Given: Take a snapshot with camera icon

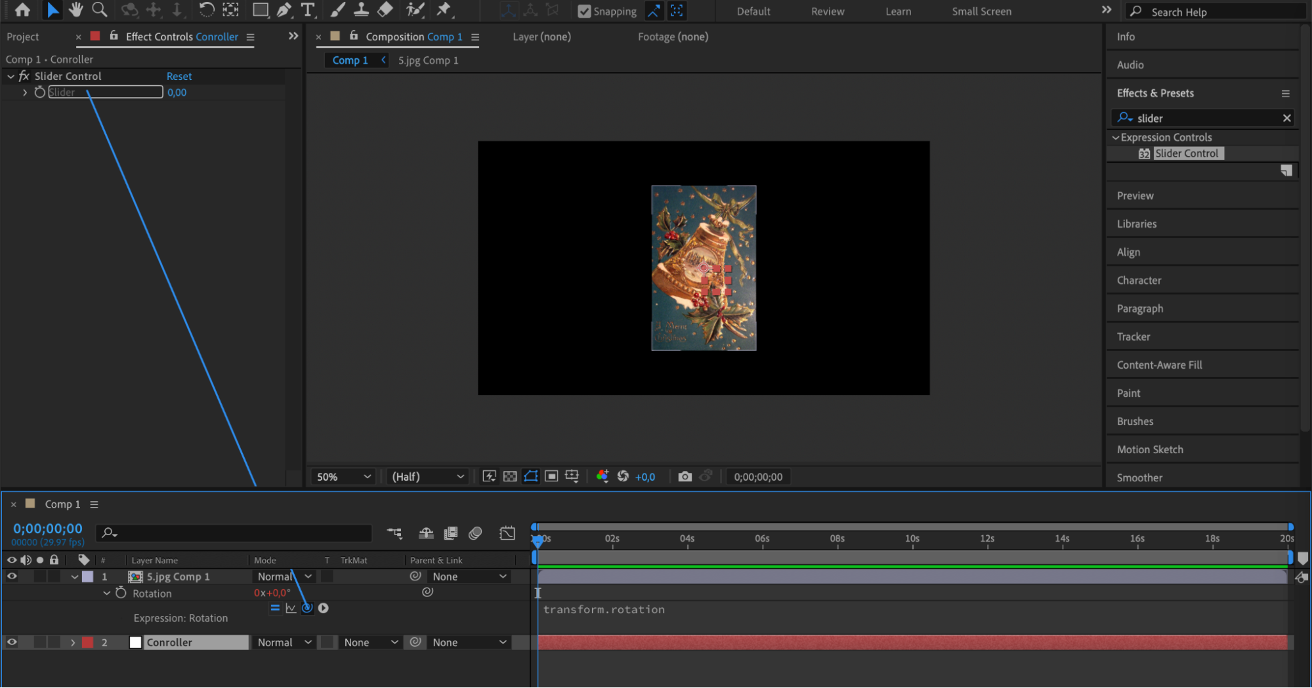Looking at the screenshot, I should point(685,477).
